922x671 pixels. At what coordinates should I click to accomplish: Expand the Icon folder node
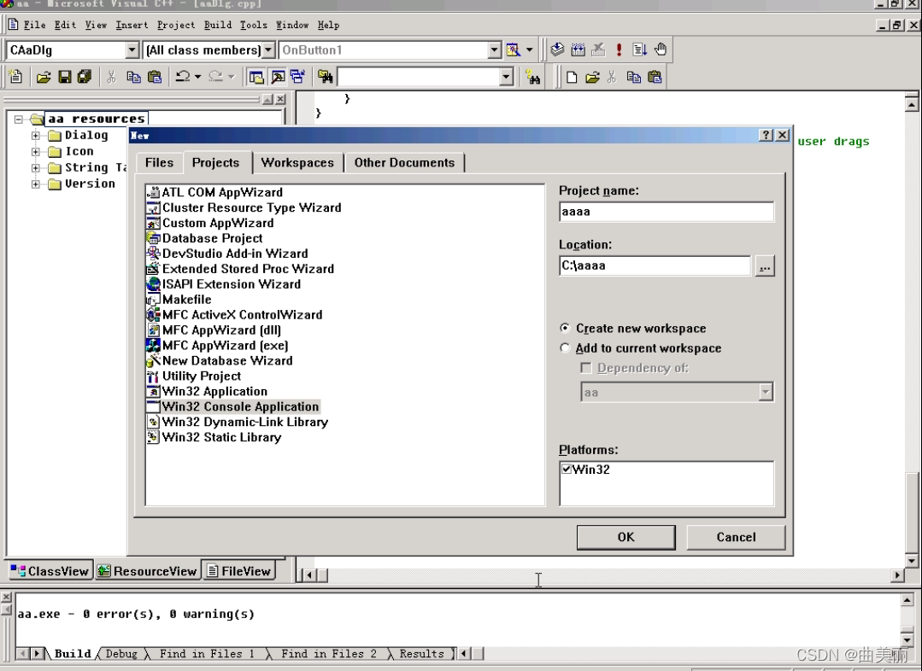[x=35, y=152]
